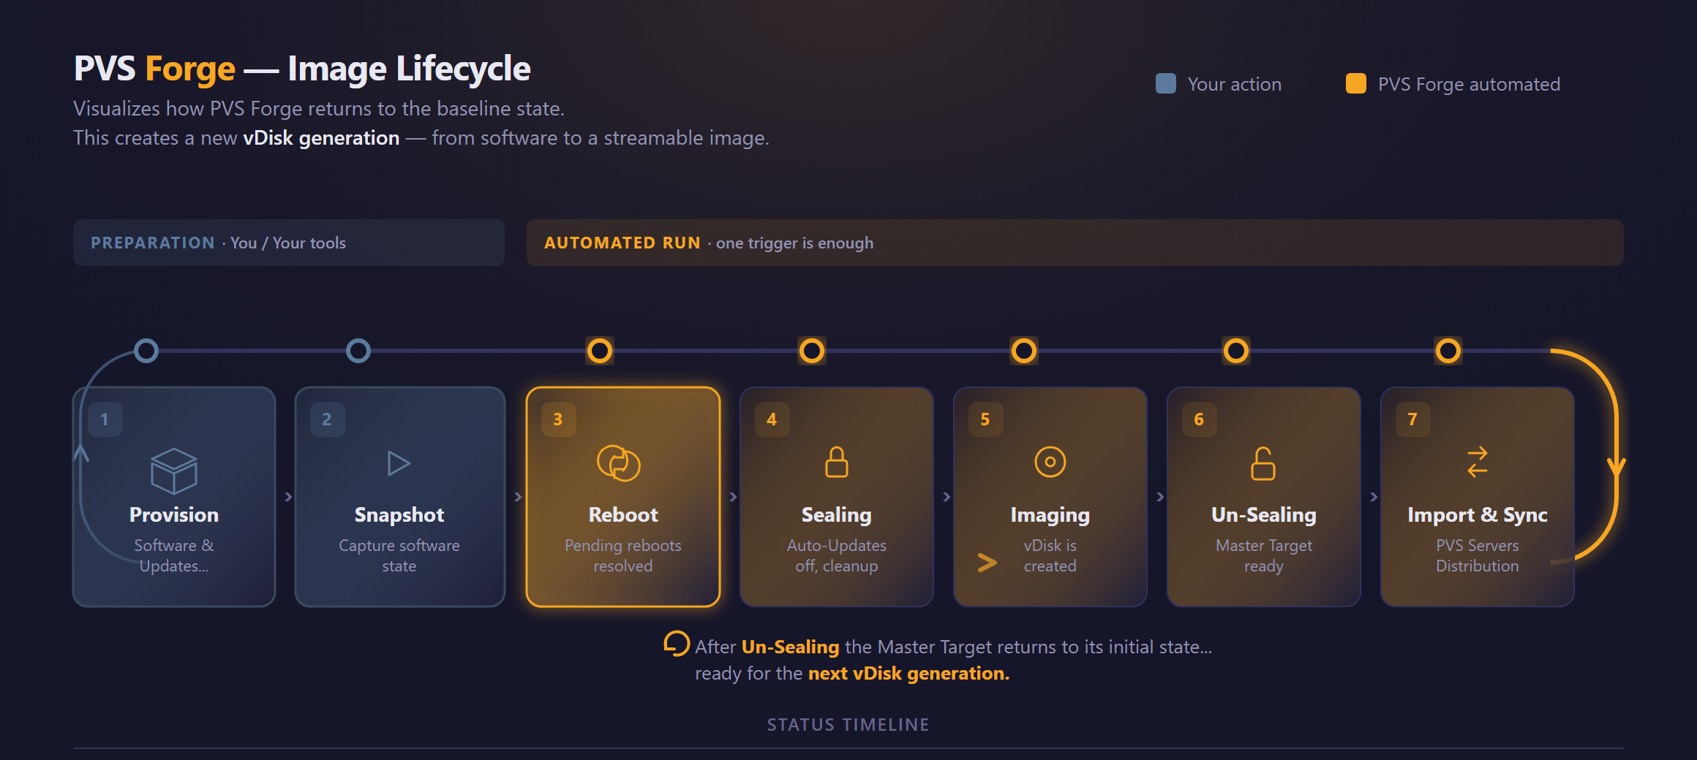Screen dimensions: 1697x760
Task: Click the Provision cube icon
Action: tap(174, 471)
